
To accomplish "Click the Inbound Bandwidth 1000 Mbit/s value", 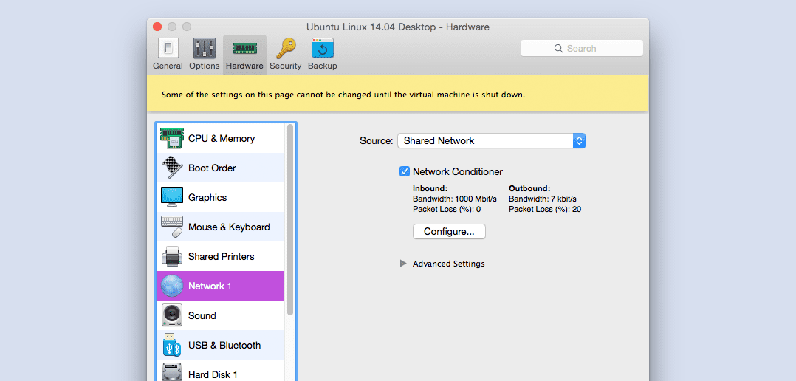I will point(476,199).
